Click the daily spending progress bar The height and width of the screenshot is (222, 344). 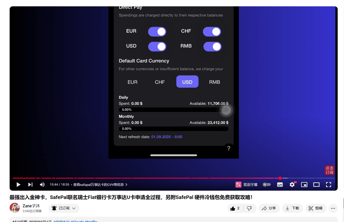pos(174,110)
